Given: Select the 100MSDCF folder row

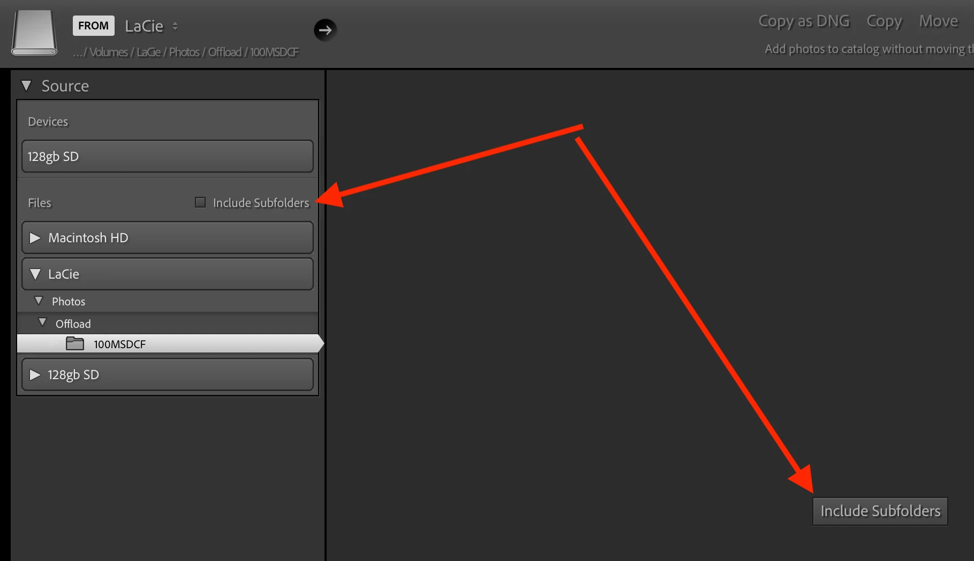Looking at the screenshot, I should [x=170, y=343].
